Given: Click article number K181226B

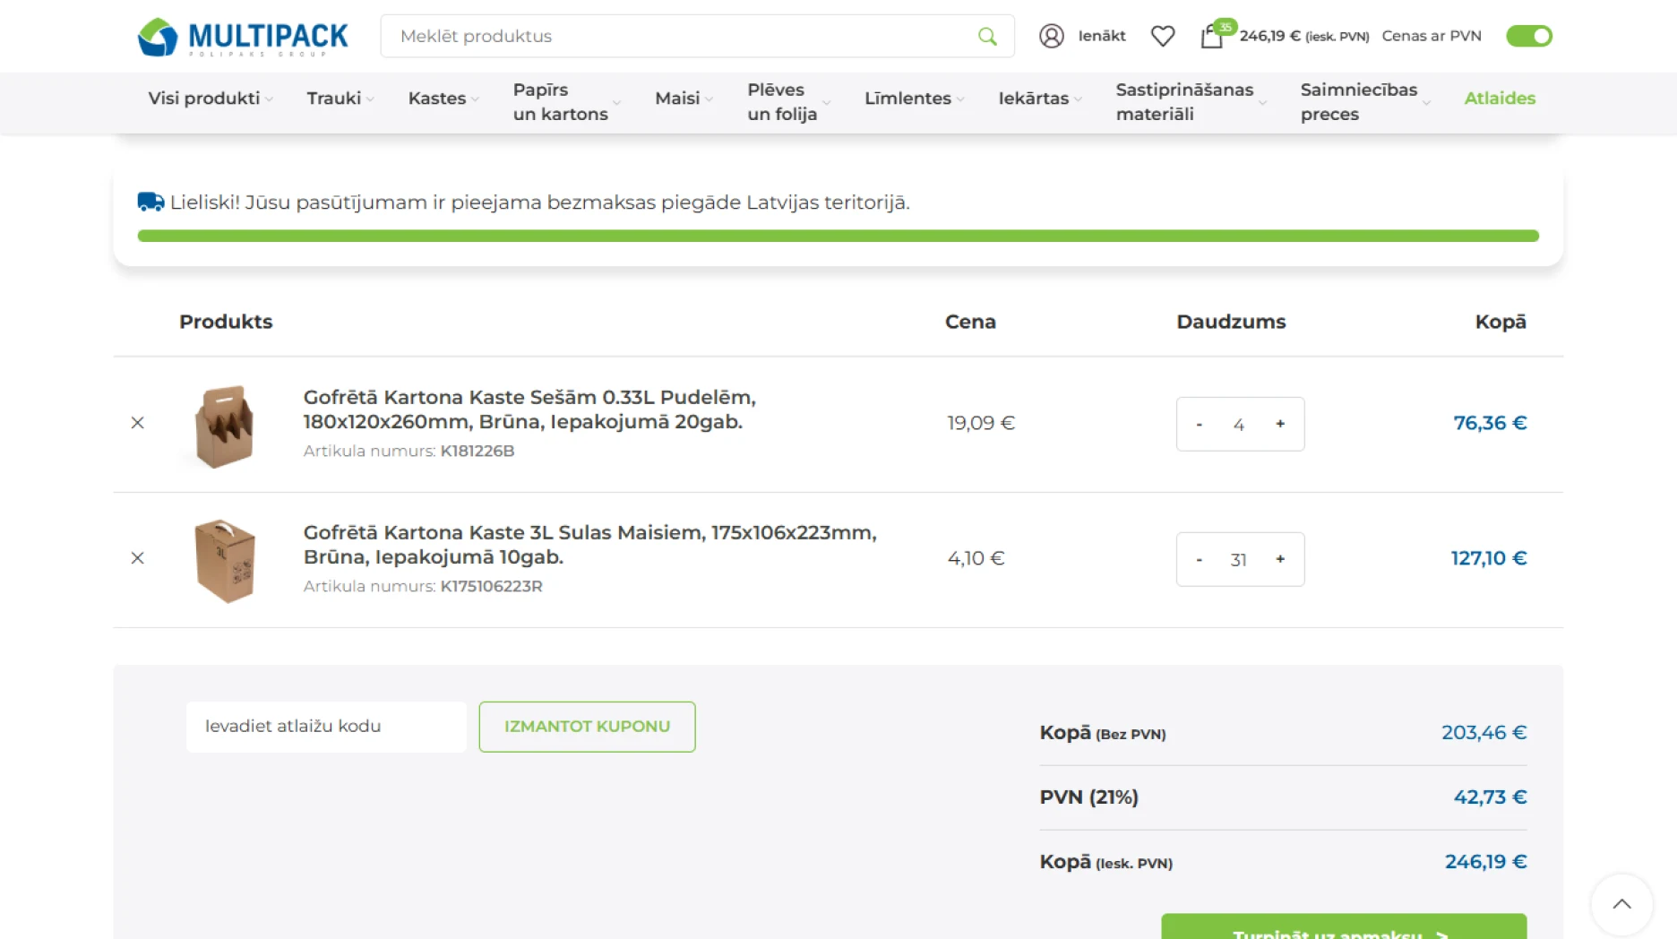Looking at the screenshot, I should pyautogui.click(x=477, y=451).
